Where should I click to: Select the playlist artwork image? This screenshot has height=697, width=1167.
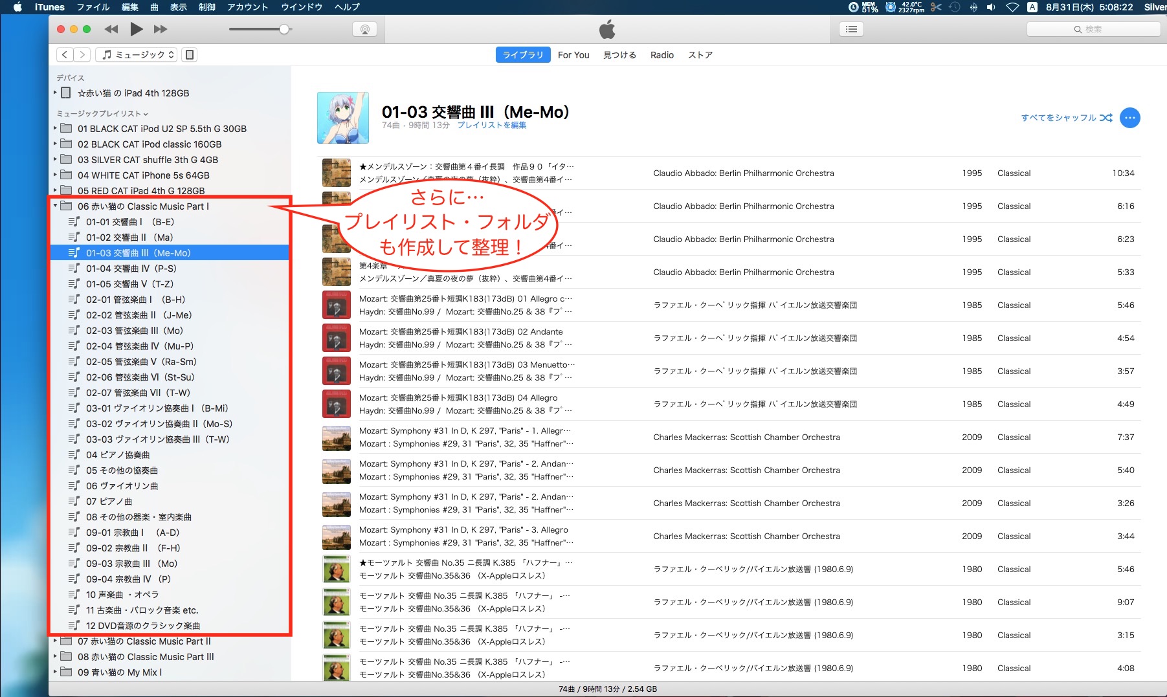[x=343, y=118]
